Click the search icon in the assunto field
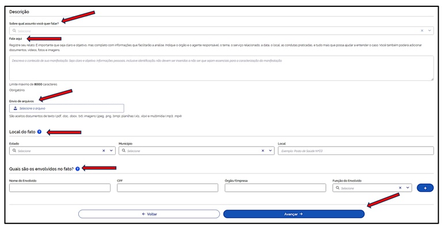This screenshot has width=442, height=228. coord(14,30)
